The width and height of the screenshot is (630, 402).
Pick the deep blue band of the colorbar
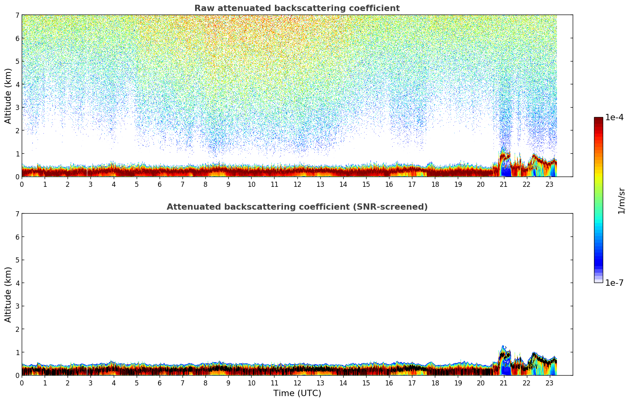[x=598, y=260]
